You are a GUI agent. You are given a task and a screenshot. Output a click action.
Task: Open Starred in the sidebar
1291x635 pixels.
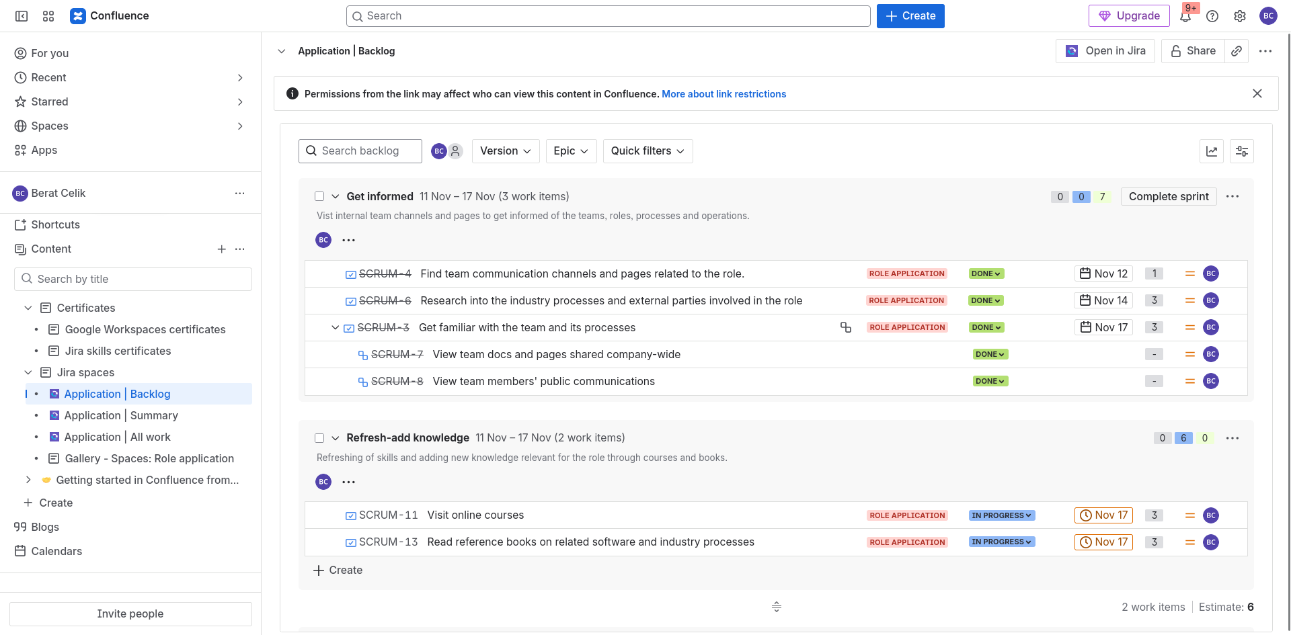[x=50, y=101]
